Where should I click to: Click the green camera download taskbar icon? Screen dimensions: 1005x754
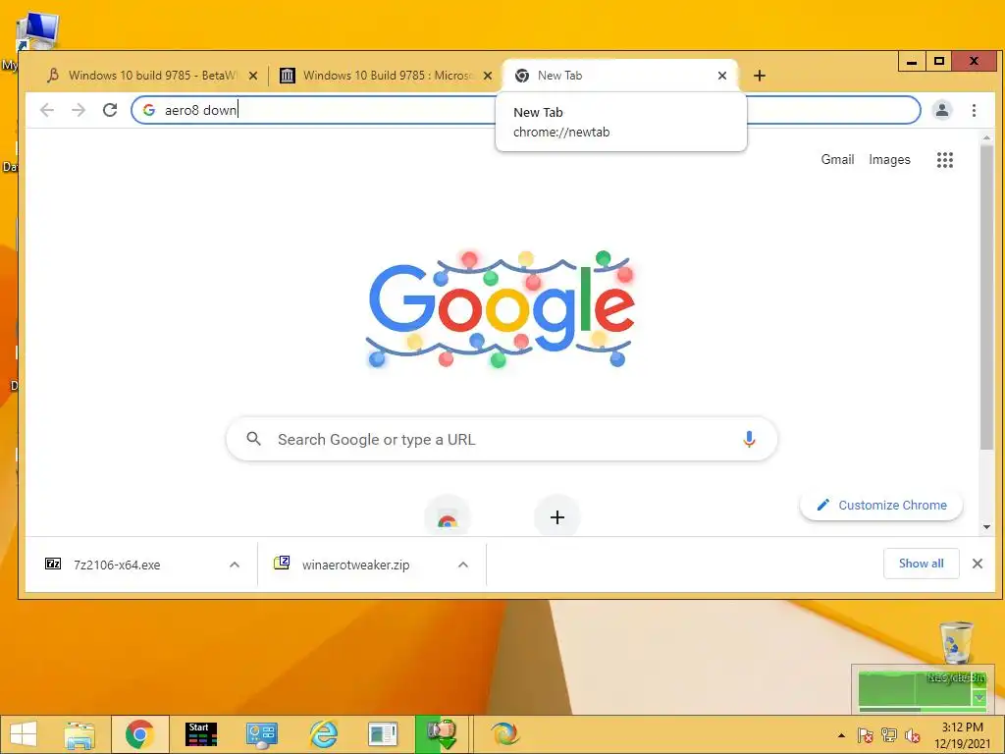442,734
